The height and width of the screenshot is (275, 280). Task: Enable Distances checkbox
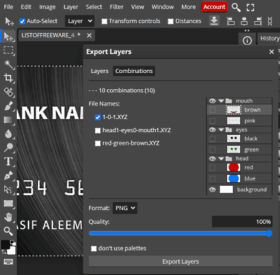pos(170,21)
